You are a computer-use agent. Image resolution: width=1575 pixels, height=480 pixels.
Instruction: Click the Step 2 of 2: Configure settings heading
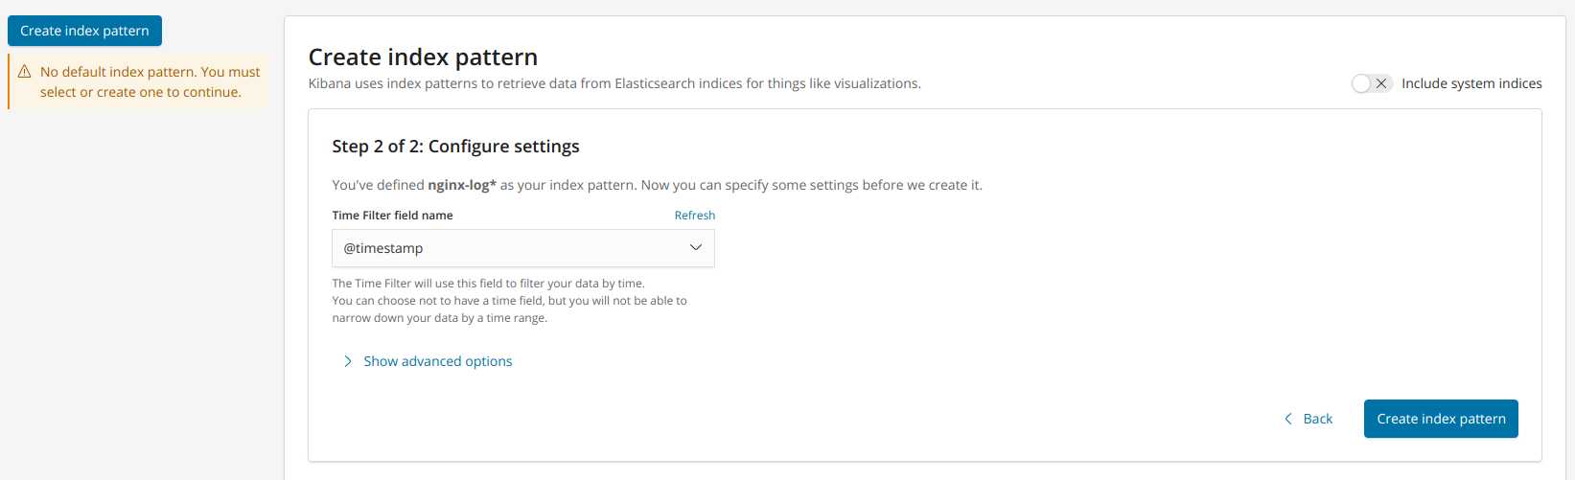pos(455,147)
